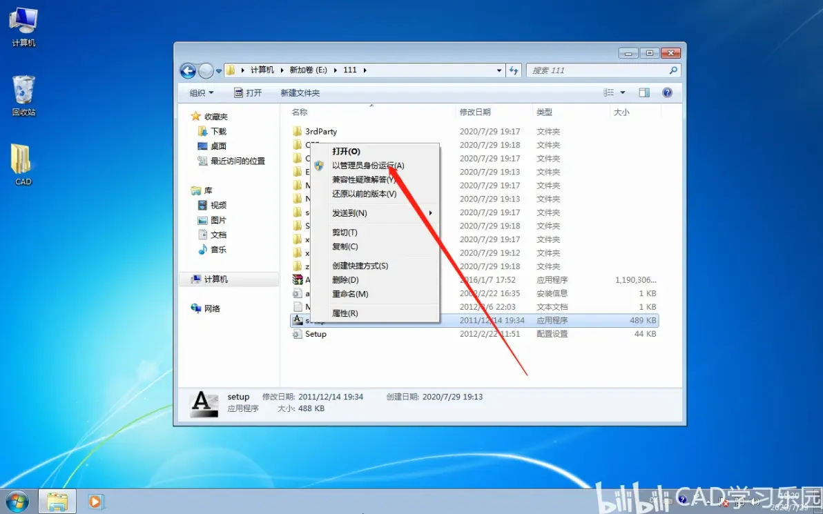Open the view options dropdown arrow
This screenshot has height=514, width=823.
click(x=623, y=93)
